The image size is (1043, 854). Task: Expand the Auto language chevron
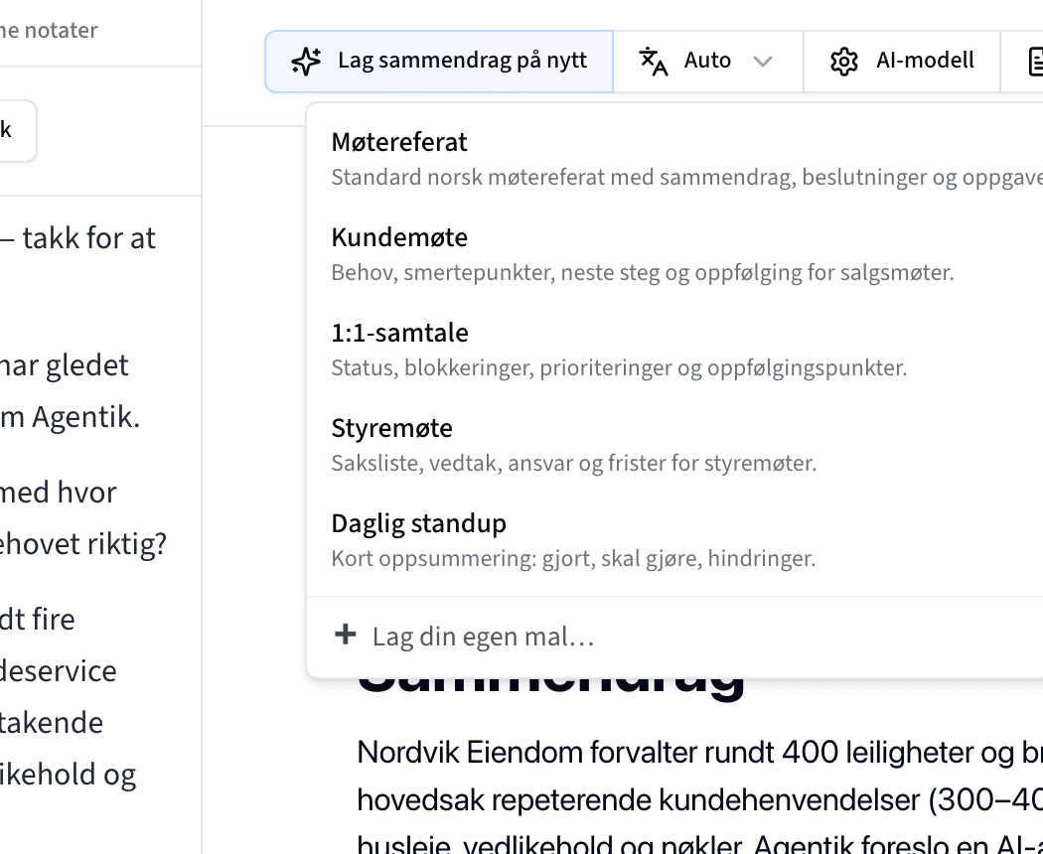coord(762,62)
